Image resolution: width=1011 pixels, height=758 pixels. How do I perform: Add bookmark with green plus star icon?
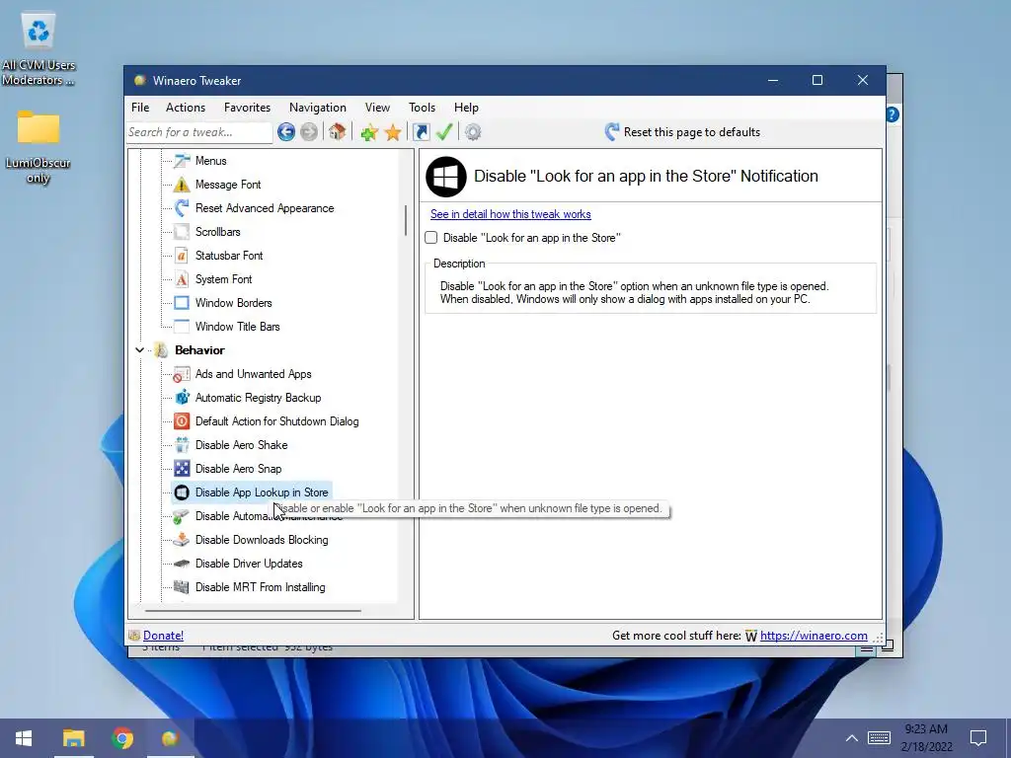point(369,133)
